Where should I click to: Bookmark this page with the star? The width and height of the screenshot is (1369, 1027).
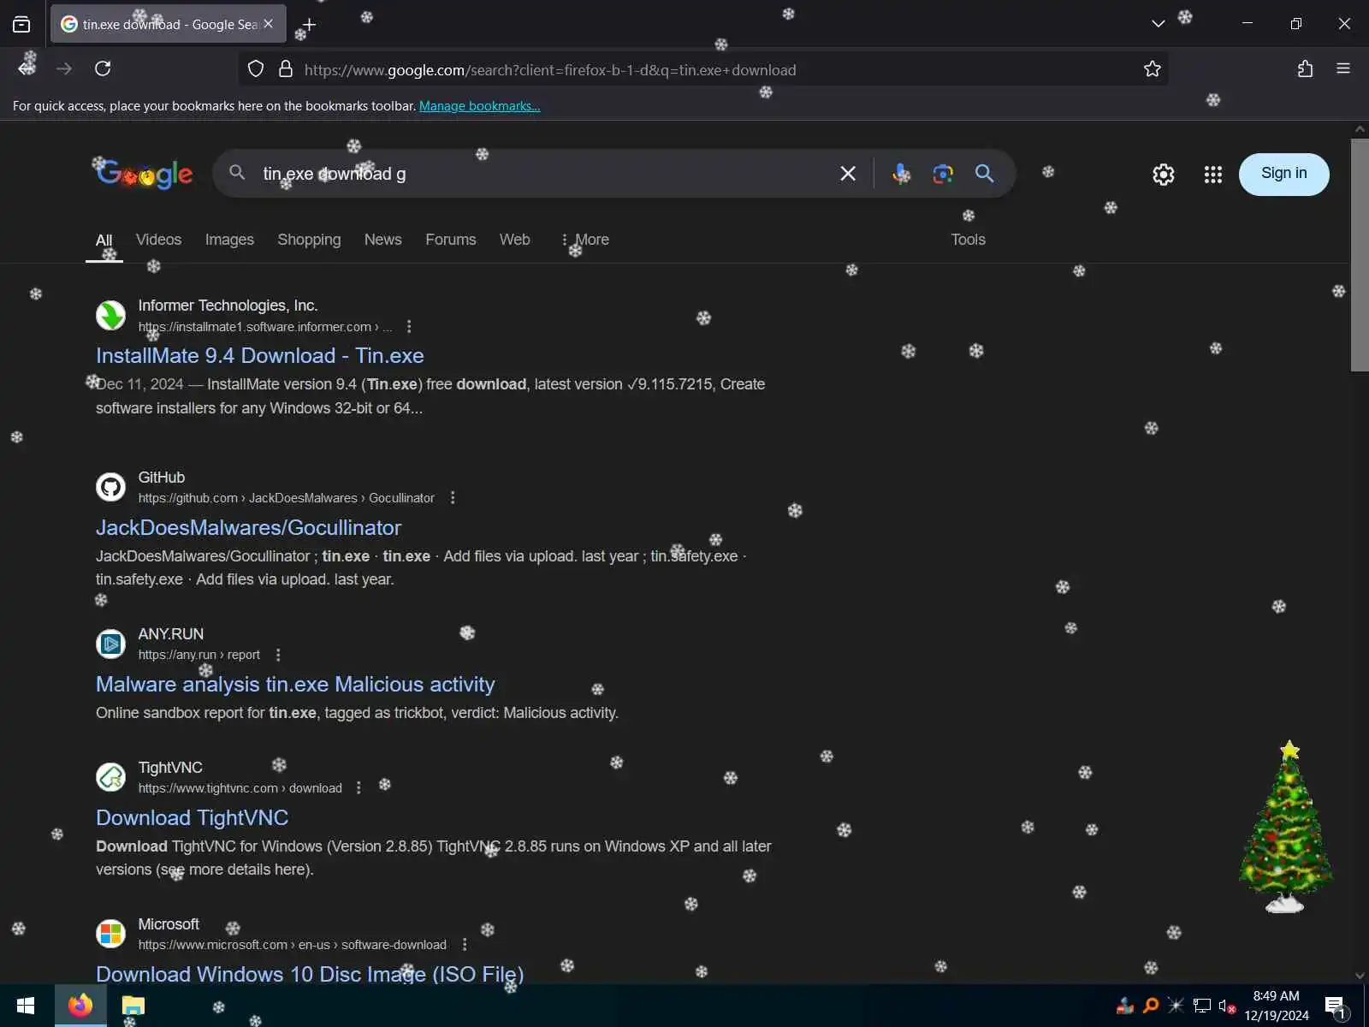pyautogui.click(x=1153, y=69)
